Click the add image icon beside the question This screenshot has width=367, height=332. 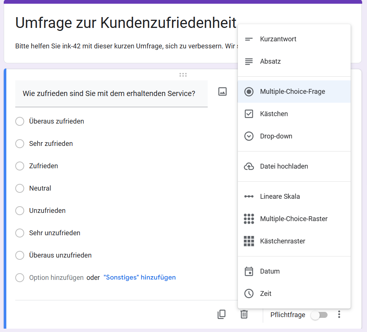point(222,92)
